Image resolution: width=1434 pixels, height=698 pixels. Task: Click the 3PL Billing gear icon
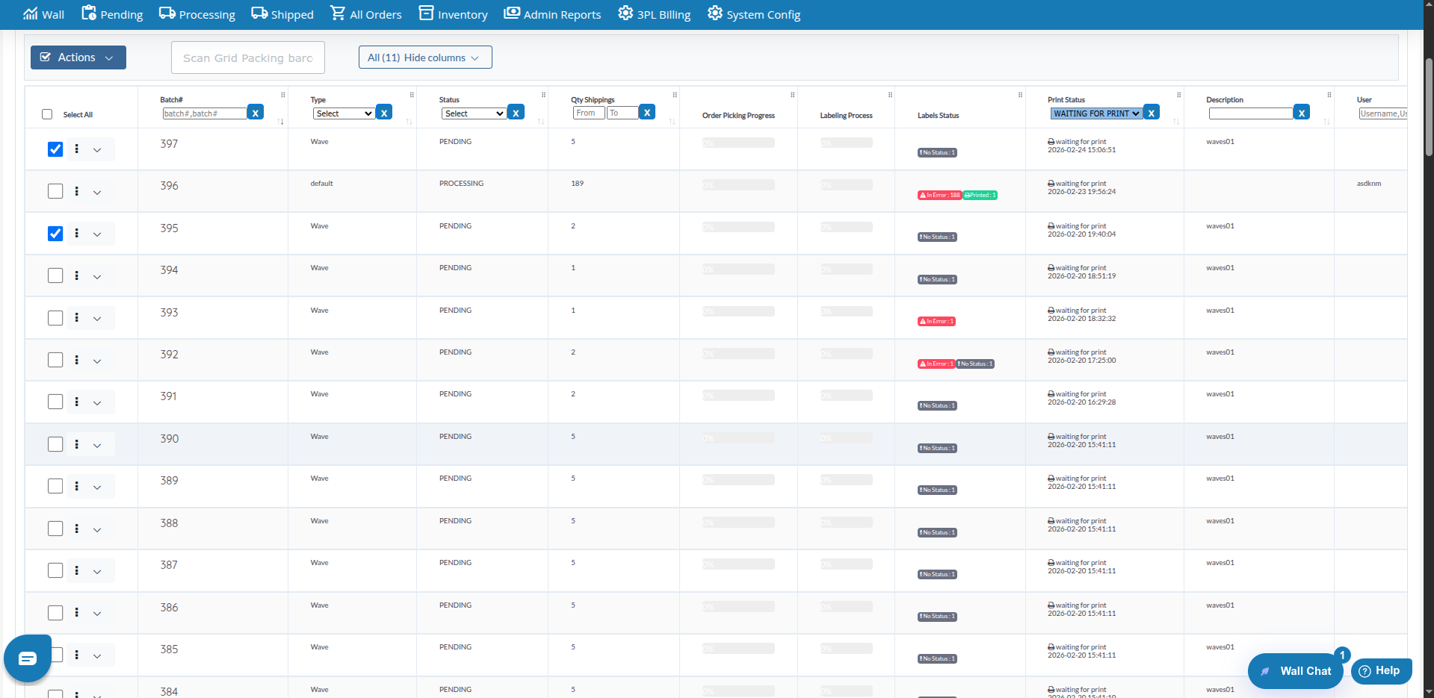pyautogui.click(x=625, y=13)
